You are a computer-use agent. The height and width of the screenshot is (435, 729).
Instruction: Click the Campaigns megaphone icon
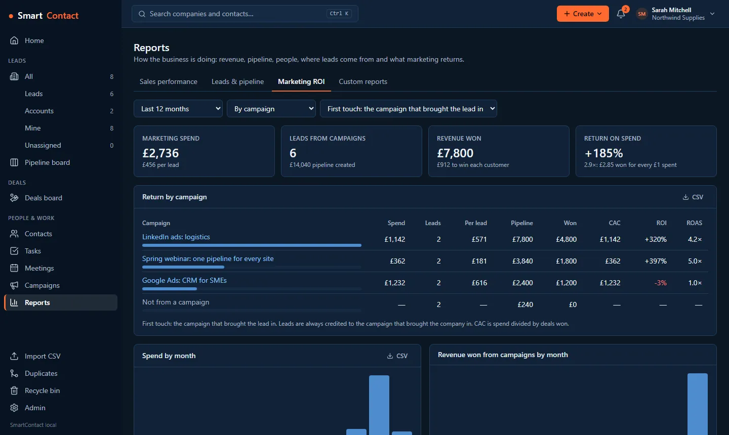[14, 285]
